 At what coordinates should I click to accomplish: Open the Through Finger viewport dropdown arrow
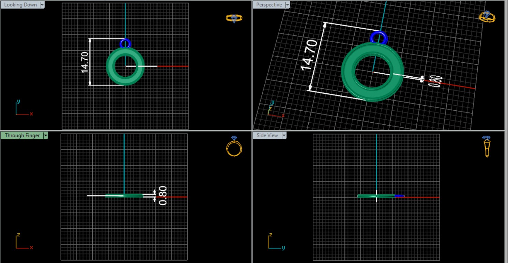pos(46,136)
